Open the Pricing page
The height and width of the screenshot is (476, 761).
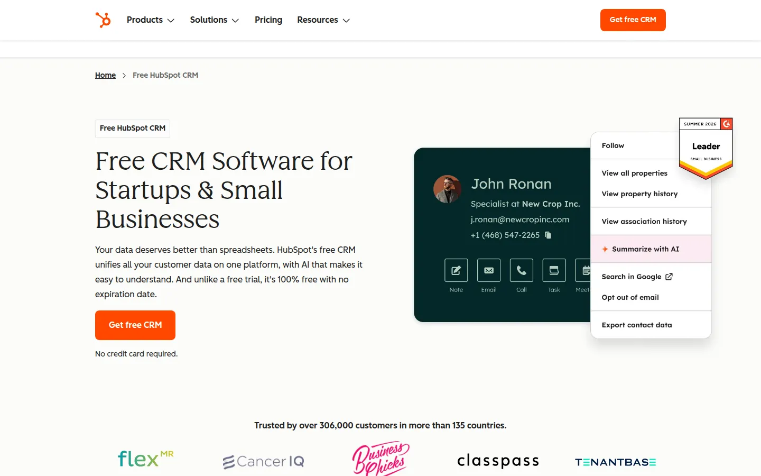tap(268, 20)
